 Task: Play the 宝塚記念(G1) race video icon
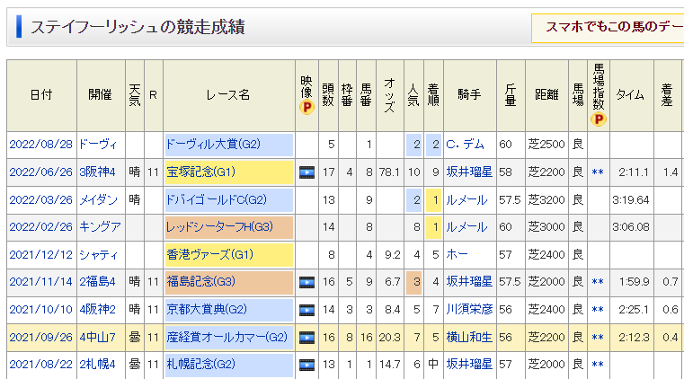[x=306, y=172]
